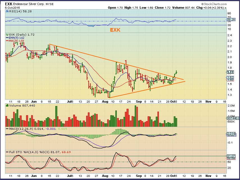Image resolution: width=240 pixels, height=180 pixels.
Task: Click the RSI(14) 58.28 indicator label
Action: point(20,11)
